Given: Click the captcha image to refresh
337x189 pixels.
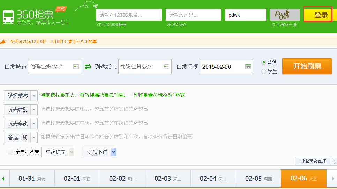Looking at the screenshot, I should tap(285, 15).
